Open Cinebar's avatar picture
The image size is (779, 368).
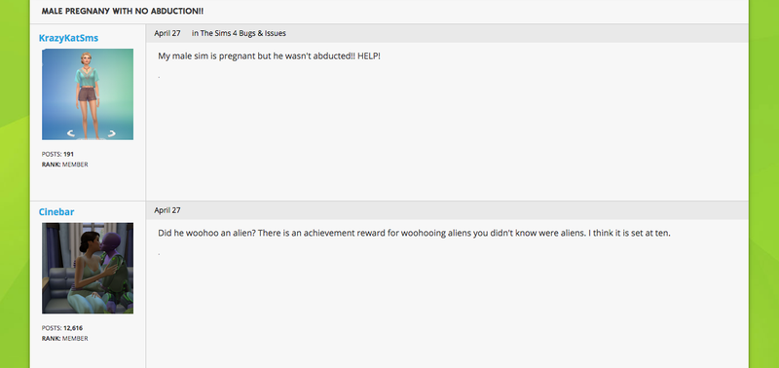[x=88, y=268]
